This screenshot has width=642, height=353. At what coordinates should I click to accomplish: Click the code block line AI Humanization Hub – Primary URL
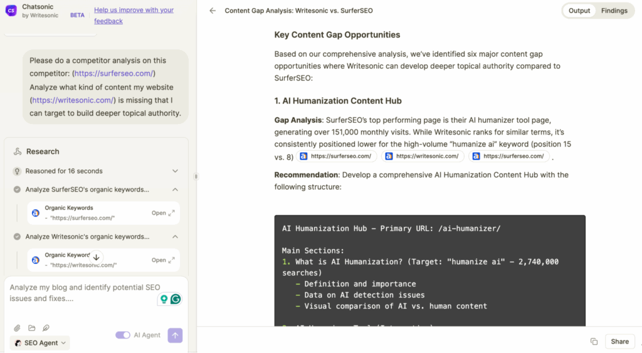point(391,228)
